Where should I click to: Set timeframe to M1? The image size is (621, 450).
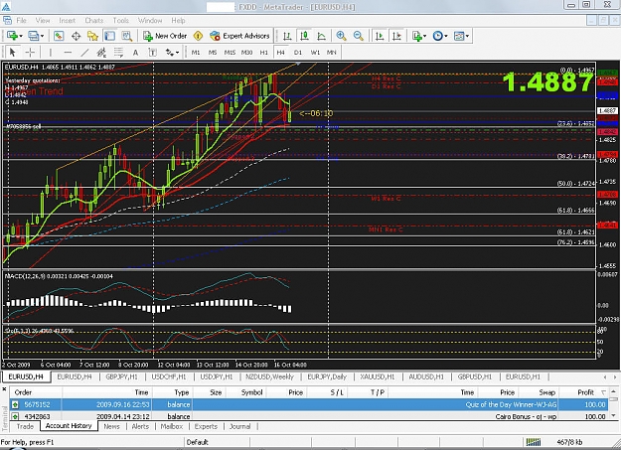point(196,53)
